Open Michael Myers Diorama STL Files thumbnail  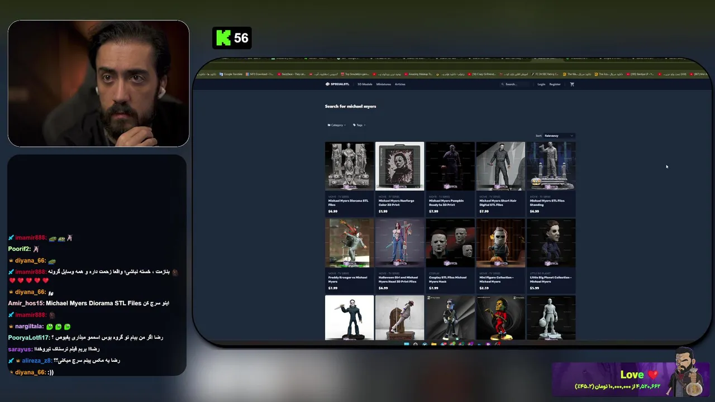point(349,166)
